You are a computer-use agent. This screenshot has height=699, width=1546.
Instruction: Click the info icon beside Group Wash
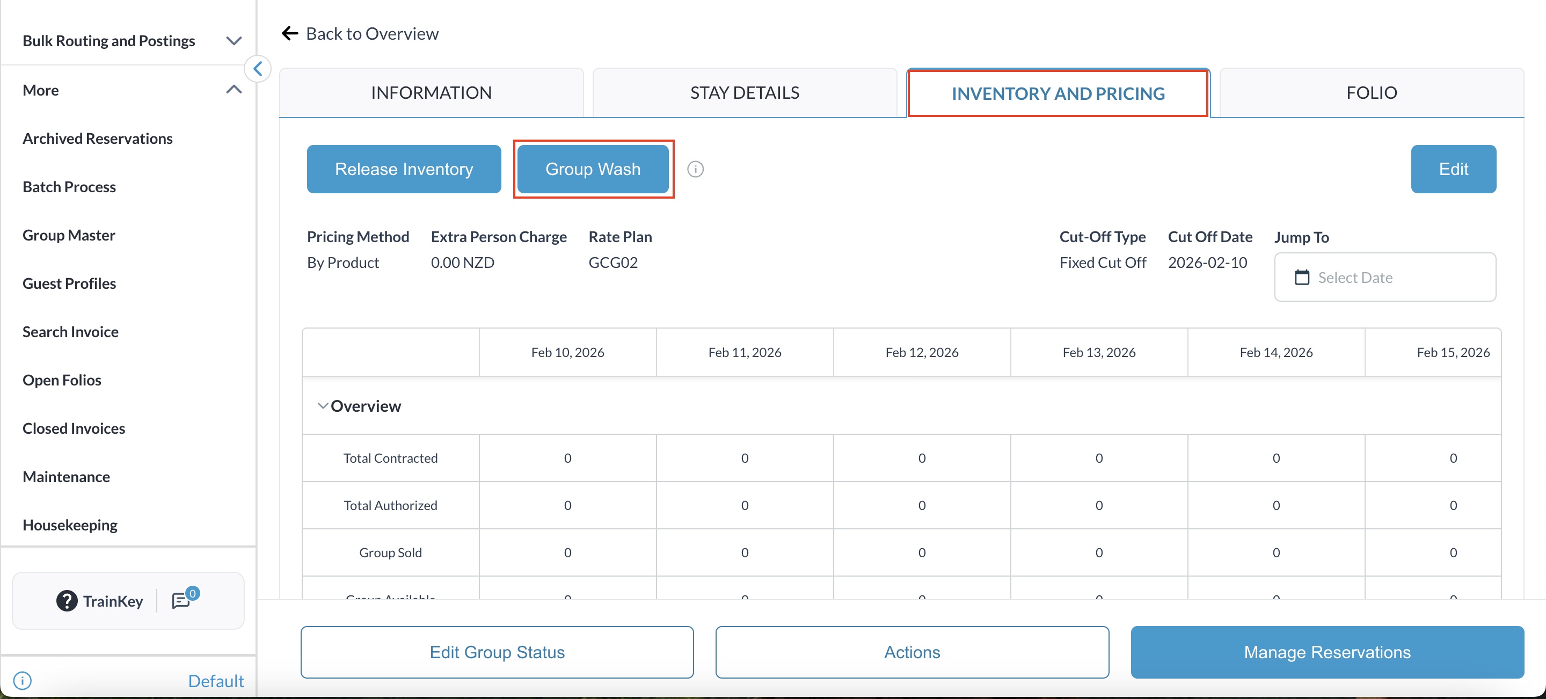pyautogui.click(x=695, y=169)
